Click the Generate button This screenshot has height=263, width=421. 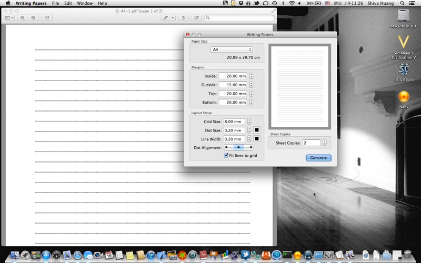[x=318, y=158]
